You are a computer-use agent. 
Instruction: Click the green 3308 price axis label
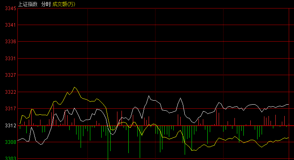(x=10, y=142)
